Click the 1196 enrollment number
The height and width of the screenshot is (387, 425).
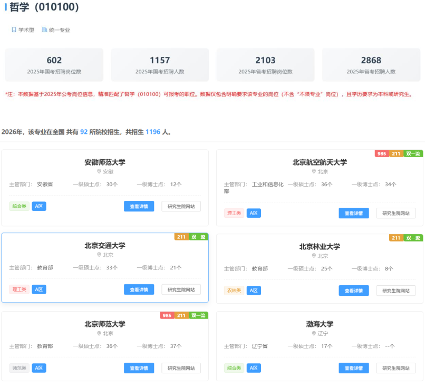point(153,132)
